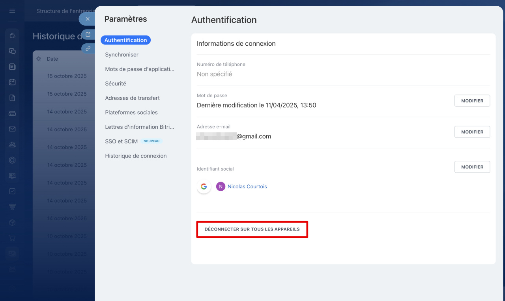505x301 pixels.
Task: Copy link to this page icon
Action: (88, 49)
